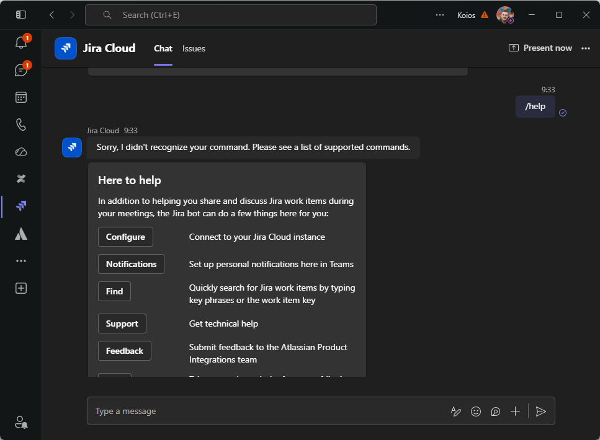Click the Feedback button
The width and height of the screenshot is (600, 440).
(x=125, y=351)
